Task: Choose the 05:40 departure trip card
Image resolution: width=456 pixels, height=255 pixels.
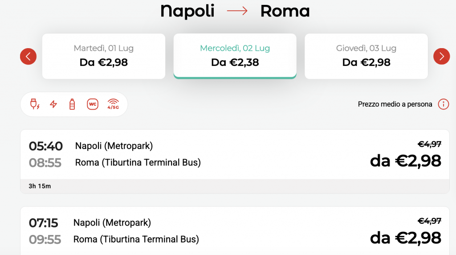Action: tap(235, 161)
